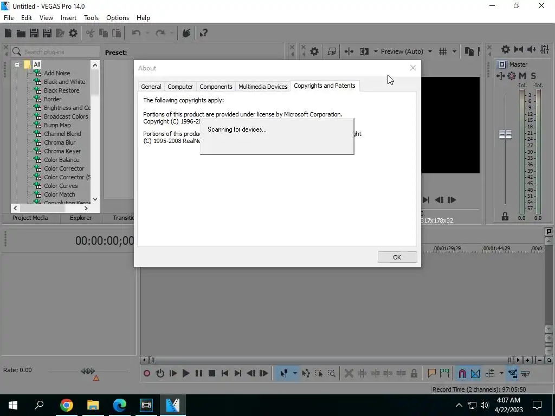Open the Normal Edit tool dropdown arrow
The width and height of the screenshot is (555, 416).
pos(295,373)
